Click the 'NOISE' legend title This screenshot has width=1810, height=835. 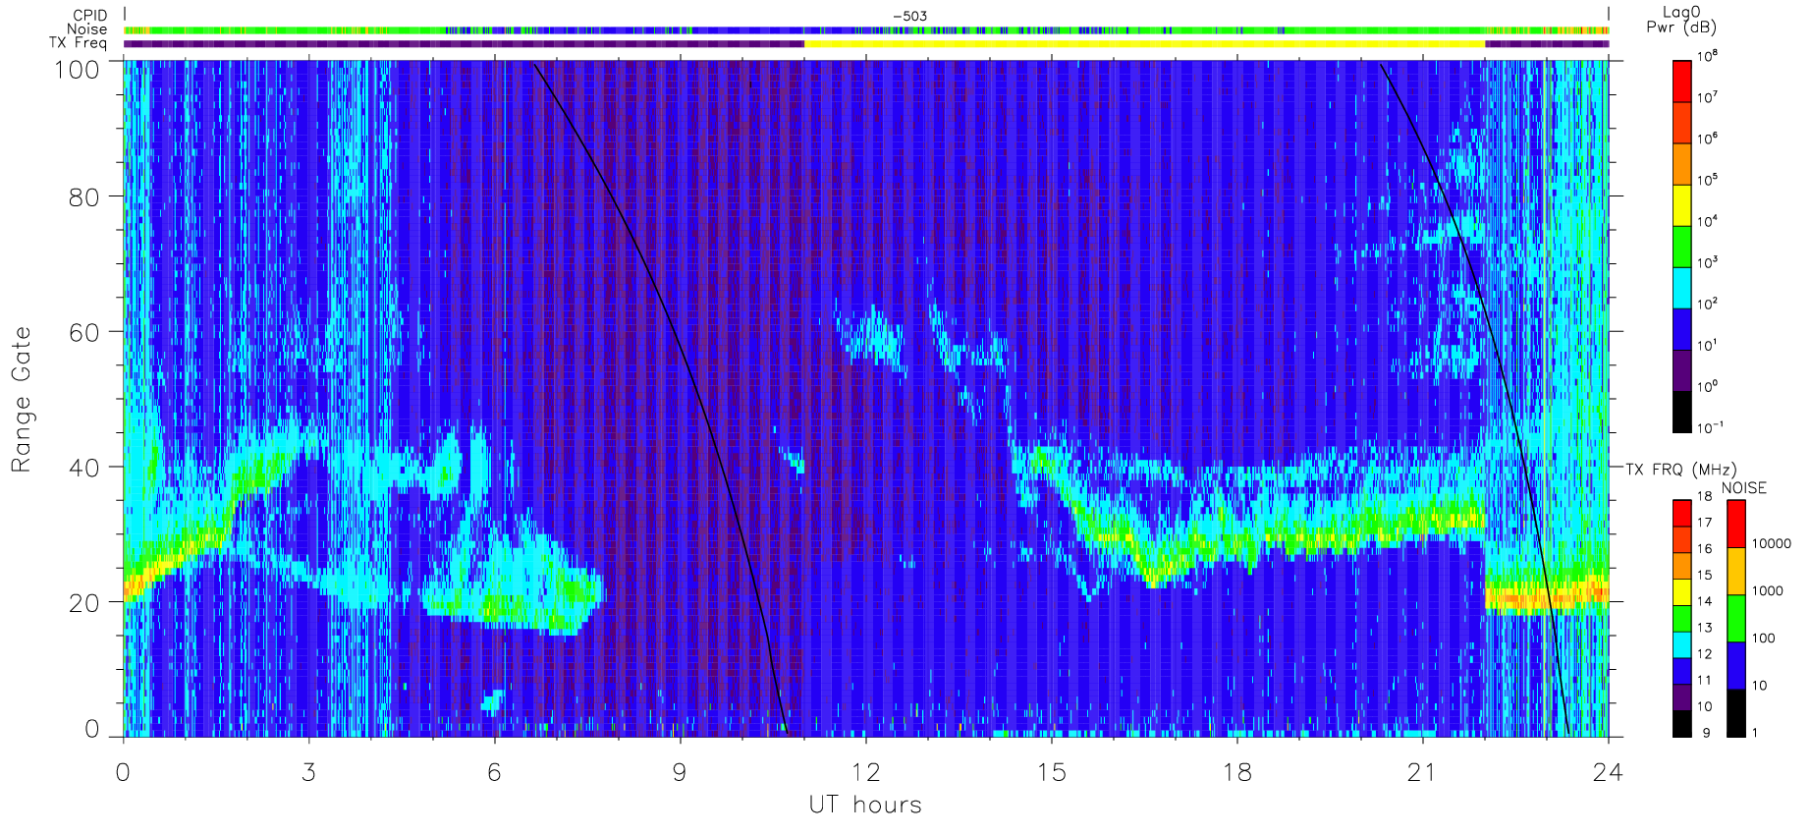(1743, 488)
